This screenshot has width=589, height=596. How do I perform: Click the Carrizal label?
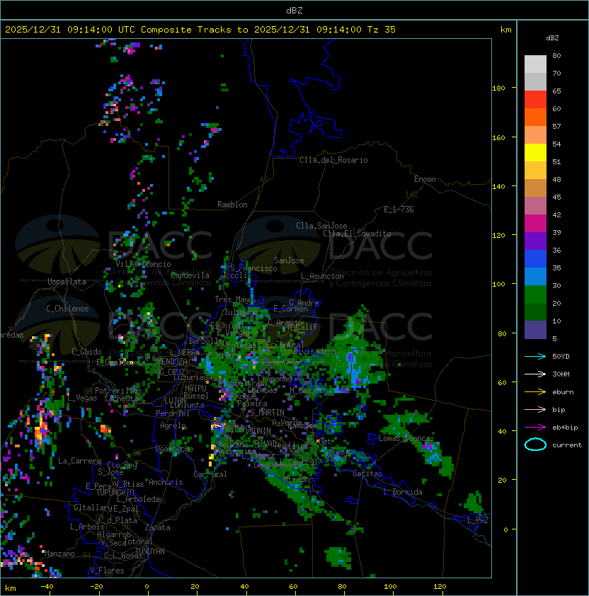210,474
